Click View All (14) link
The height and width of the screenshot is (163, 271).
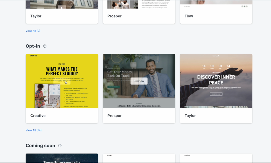point(33,130)
